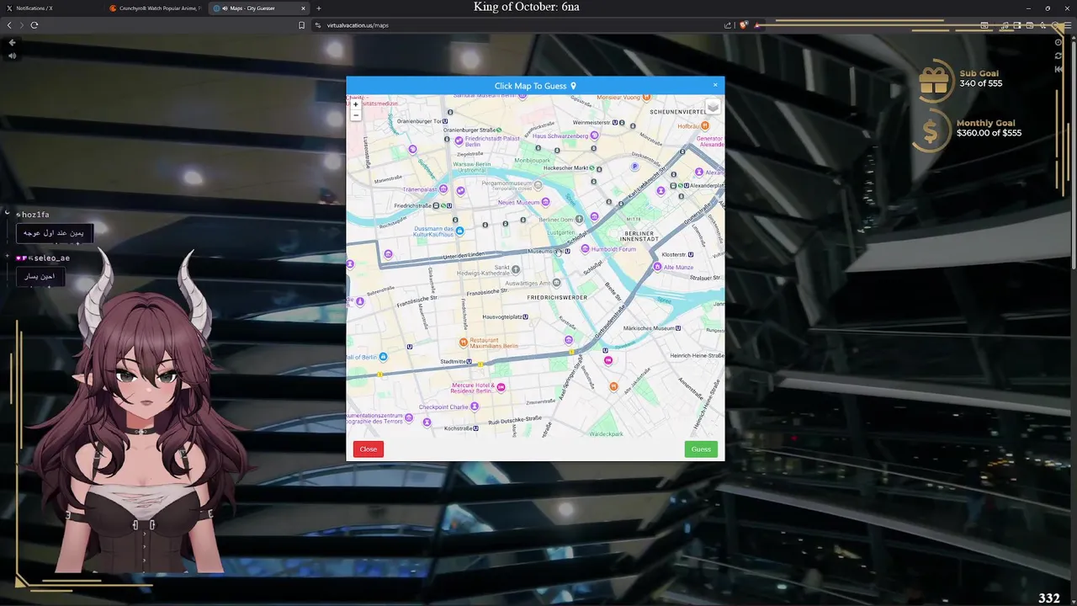The image size is (1077, 606).
Task: Click the Berliner Dom church marker
Action: (x=579, y=219)
